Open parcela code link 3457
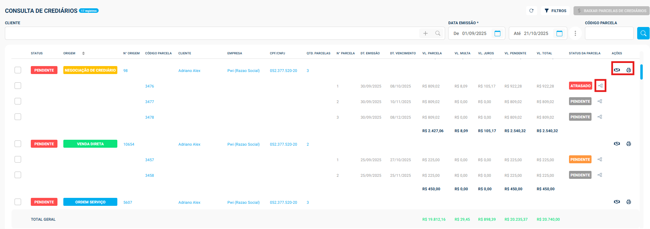 [150, 160]
